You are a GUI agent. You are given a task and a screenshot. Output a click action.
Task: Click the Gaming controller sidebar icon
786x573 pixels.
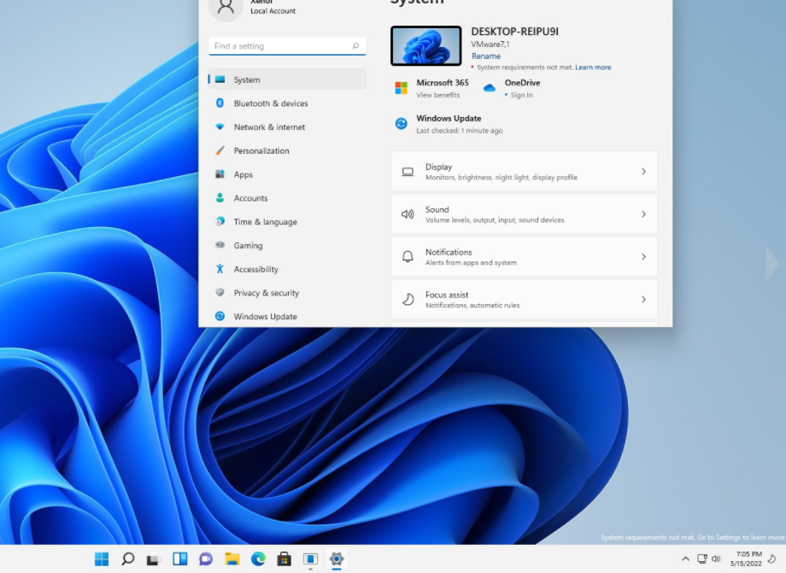pos(220,245)
